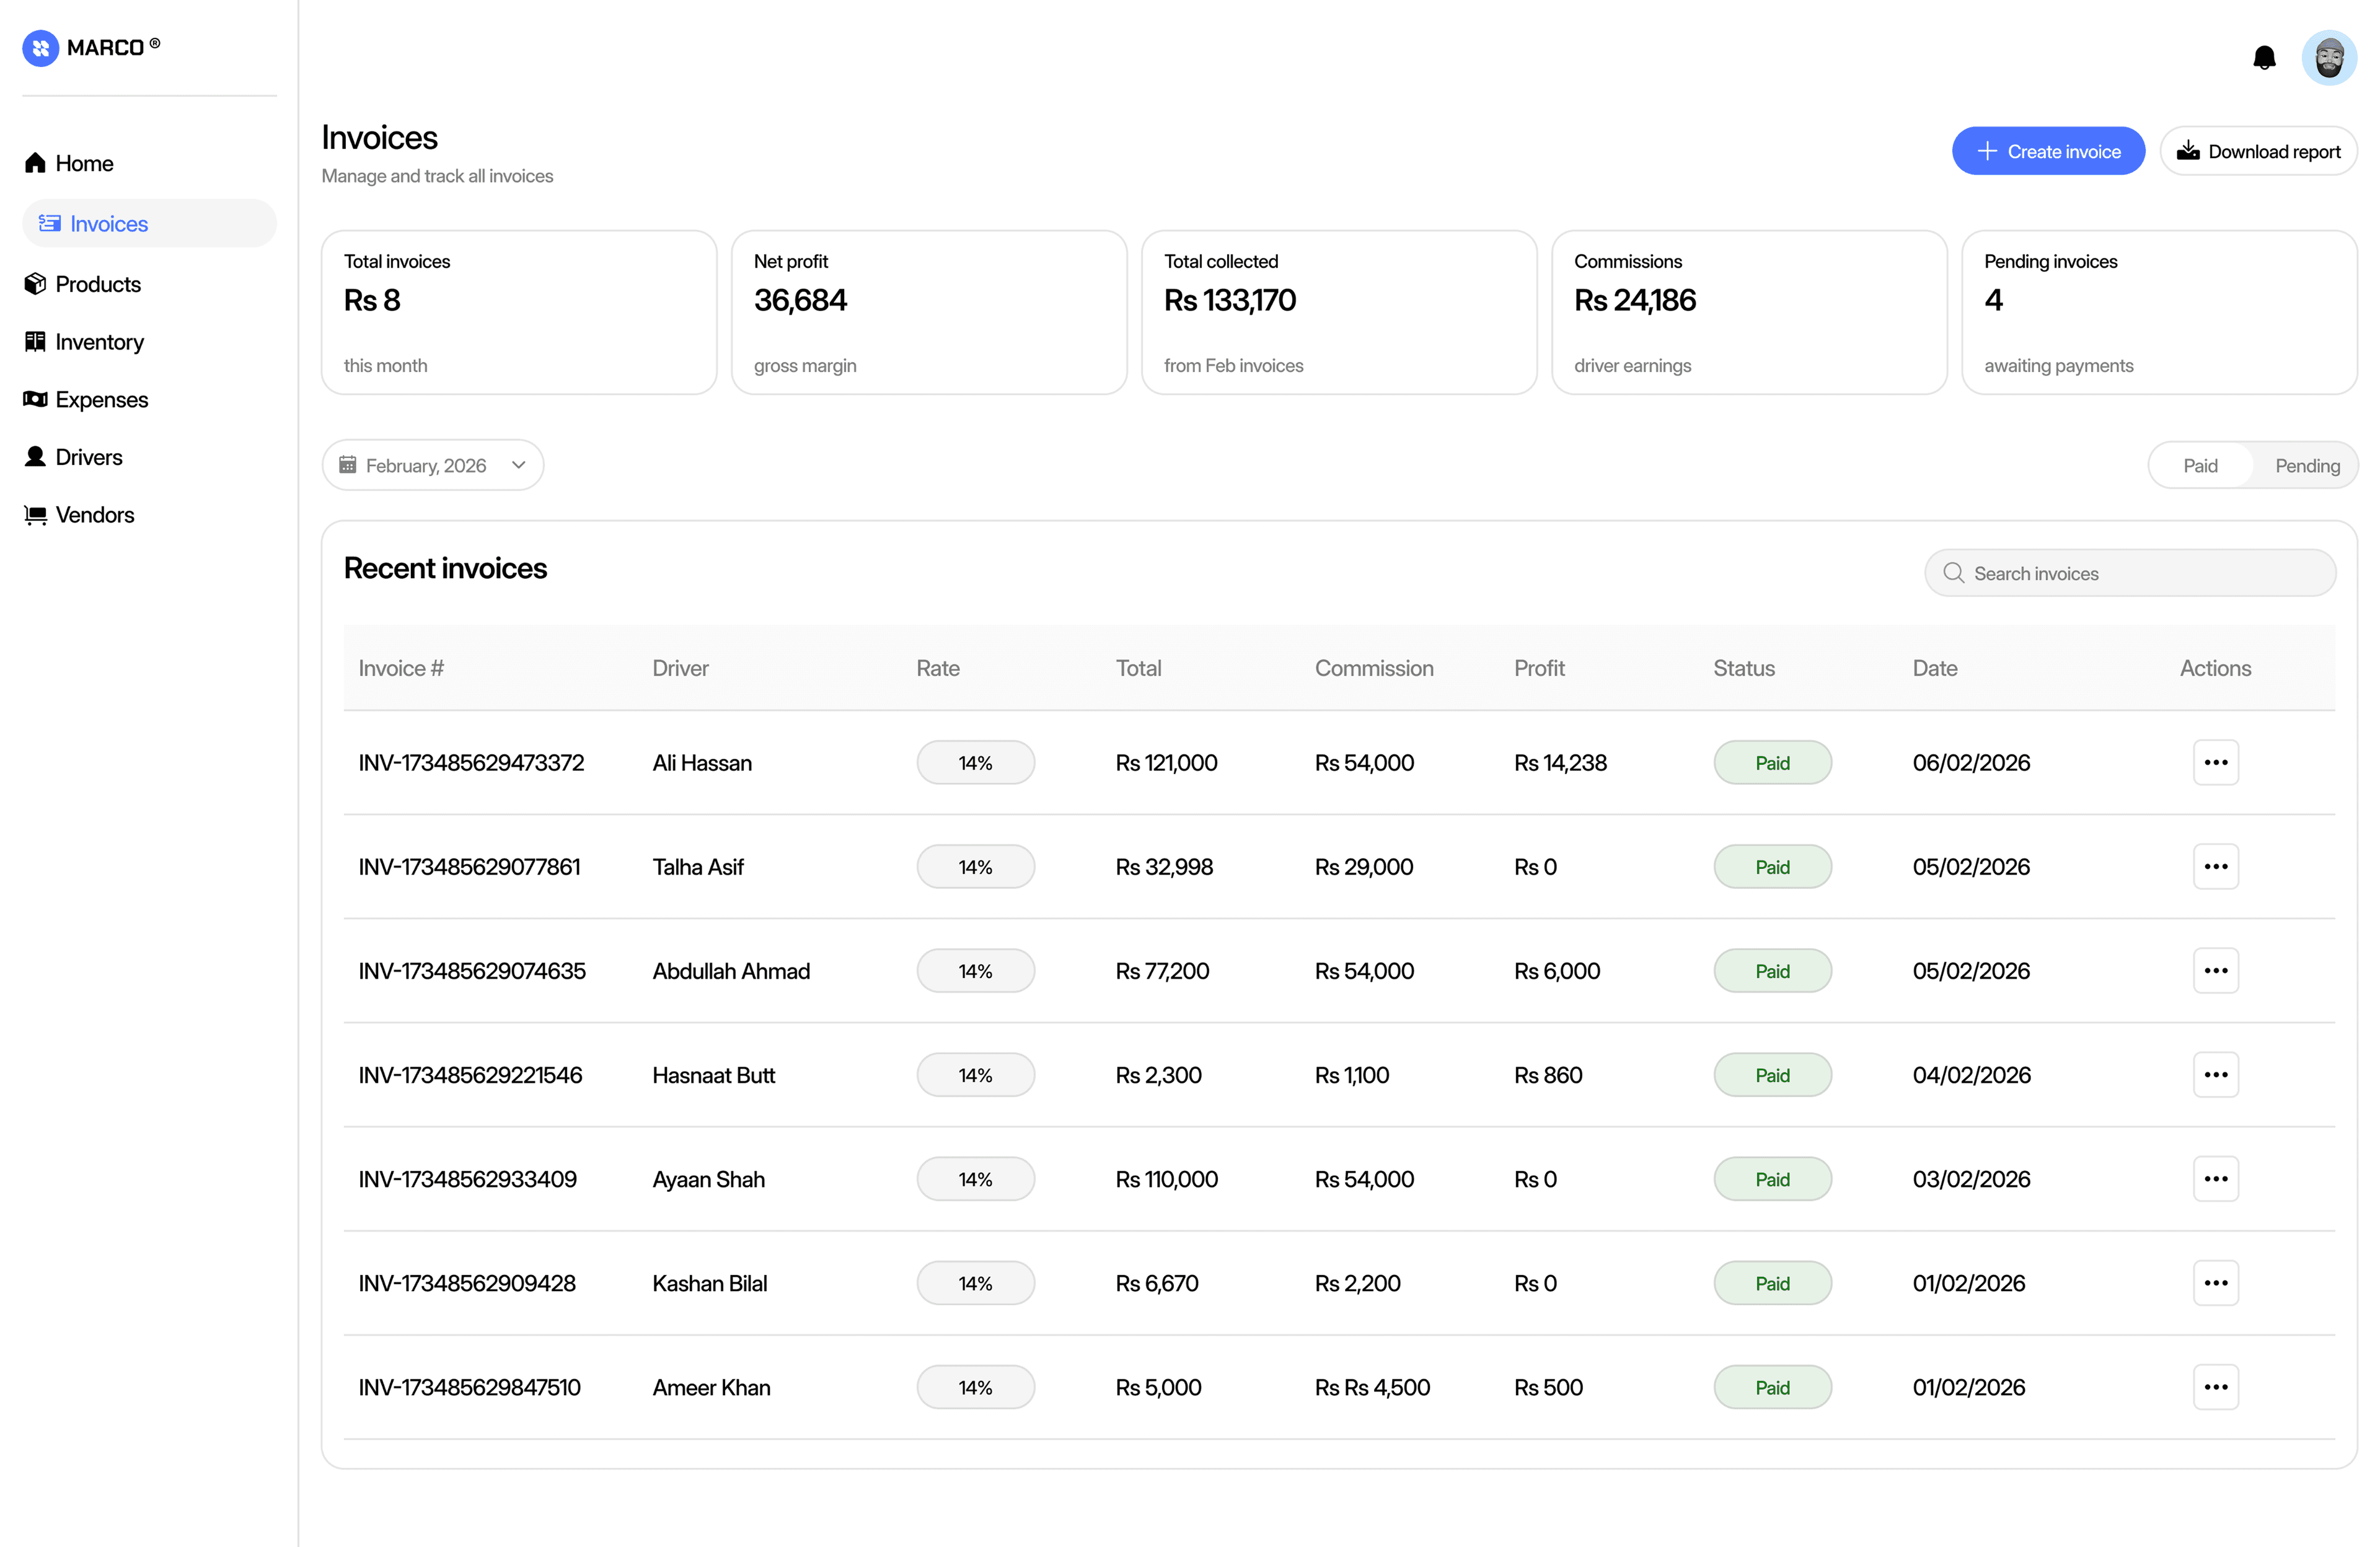This screenshot has height=1547, width=2380.
Task: Go to Inventory in the sidebar
Action: point(99,342)
